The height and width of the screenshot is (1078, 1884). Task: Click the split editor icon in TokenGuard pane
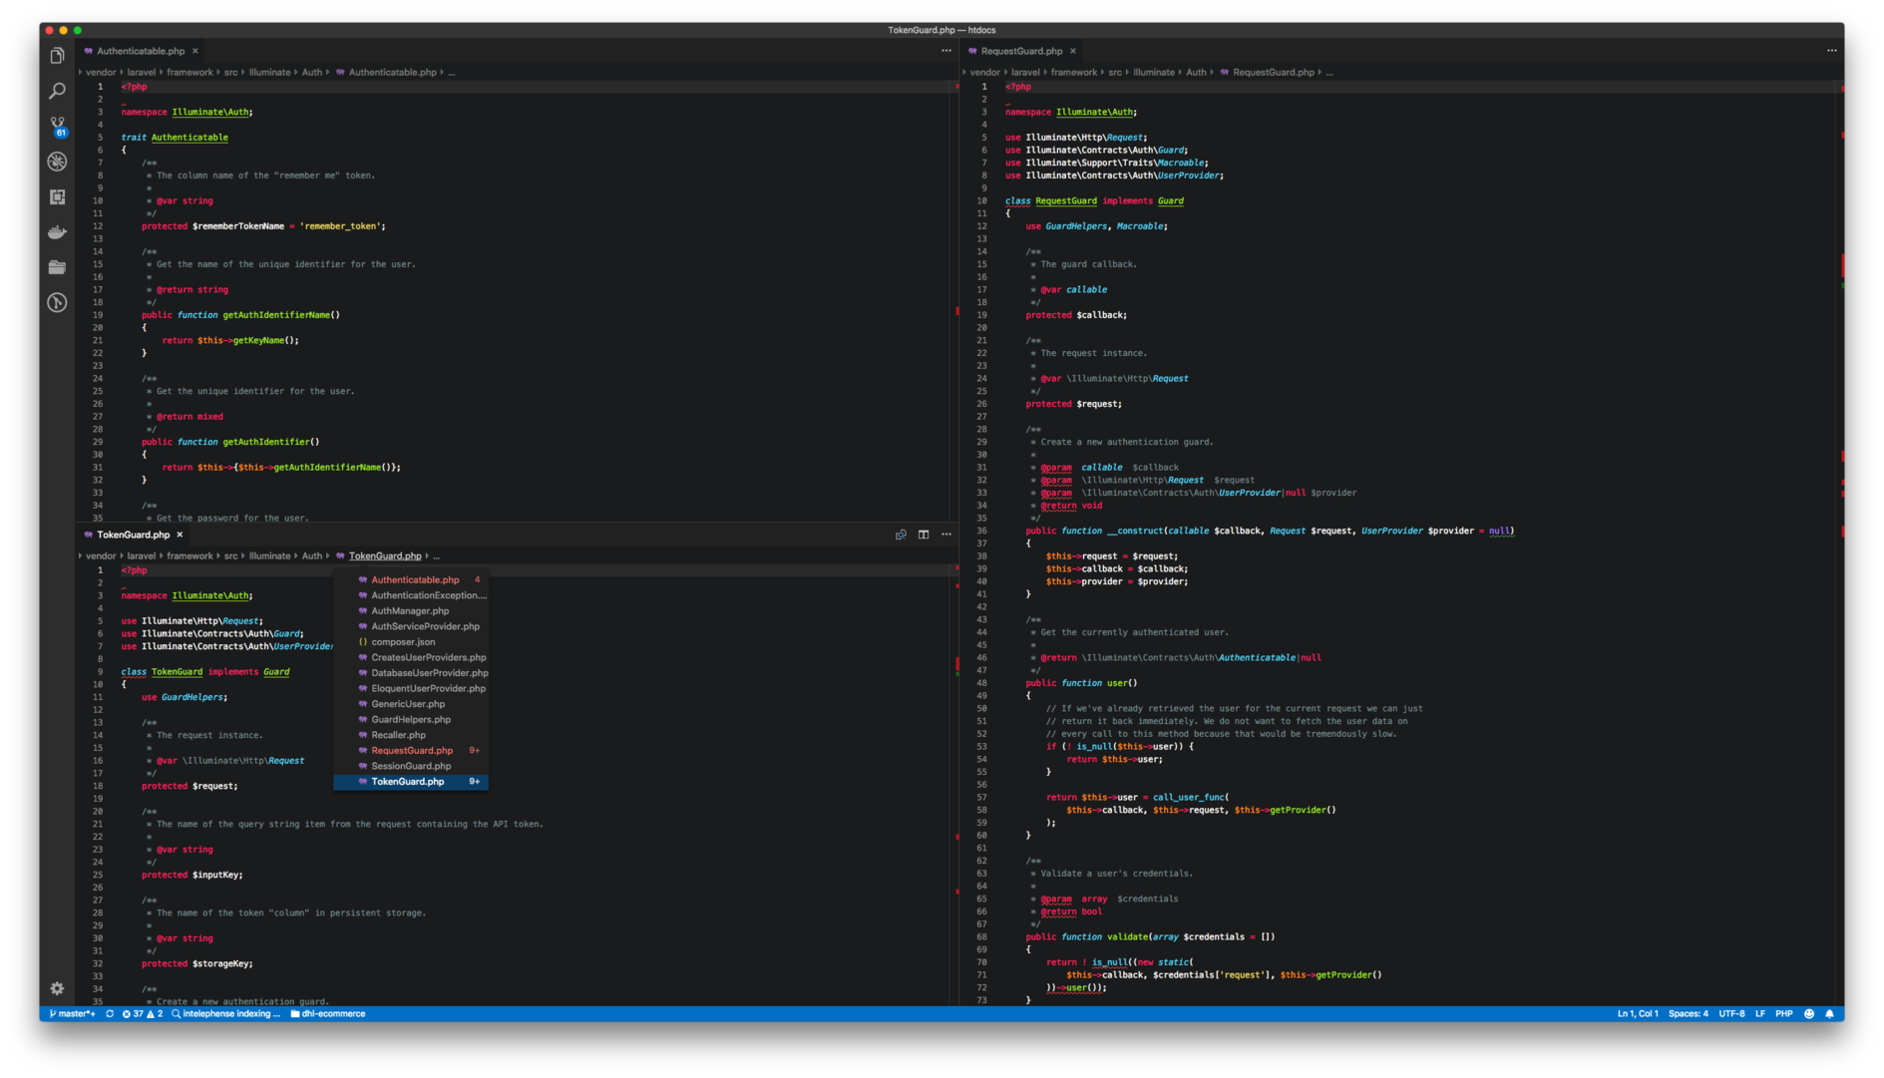coord(924,535)
